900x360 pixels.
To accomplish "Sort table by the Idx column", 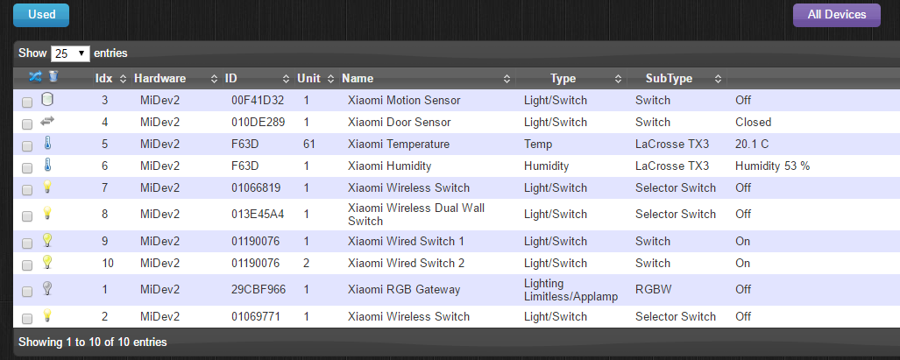I will (x=104, y=78).
